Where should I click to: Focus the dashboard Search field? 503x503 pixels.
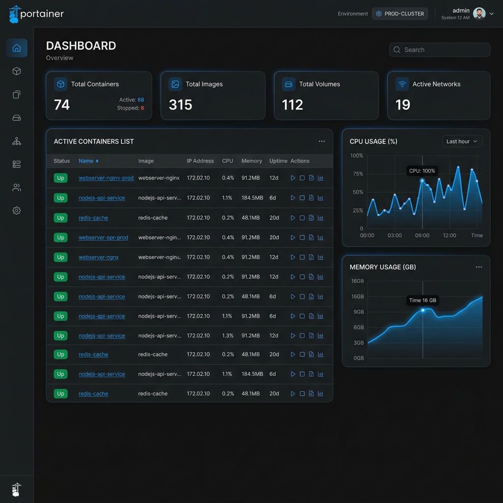440,50
